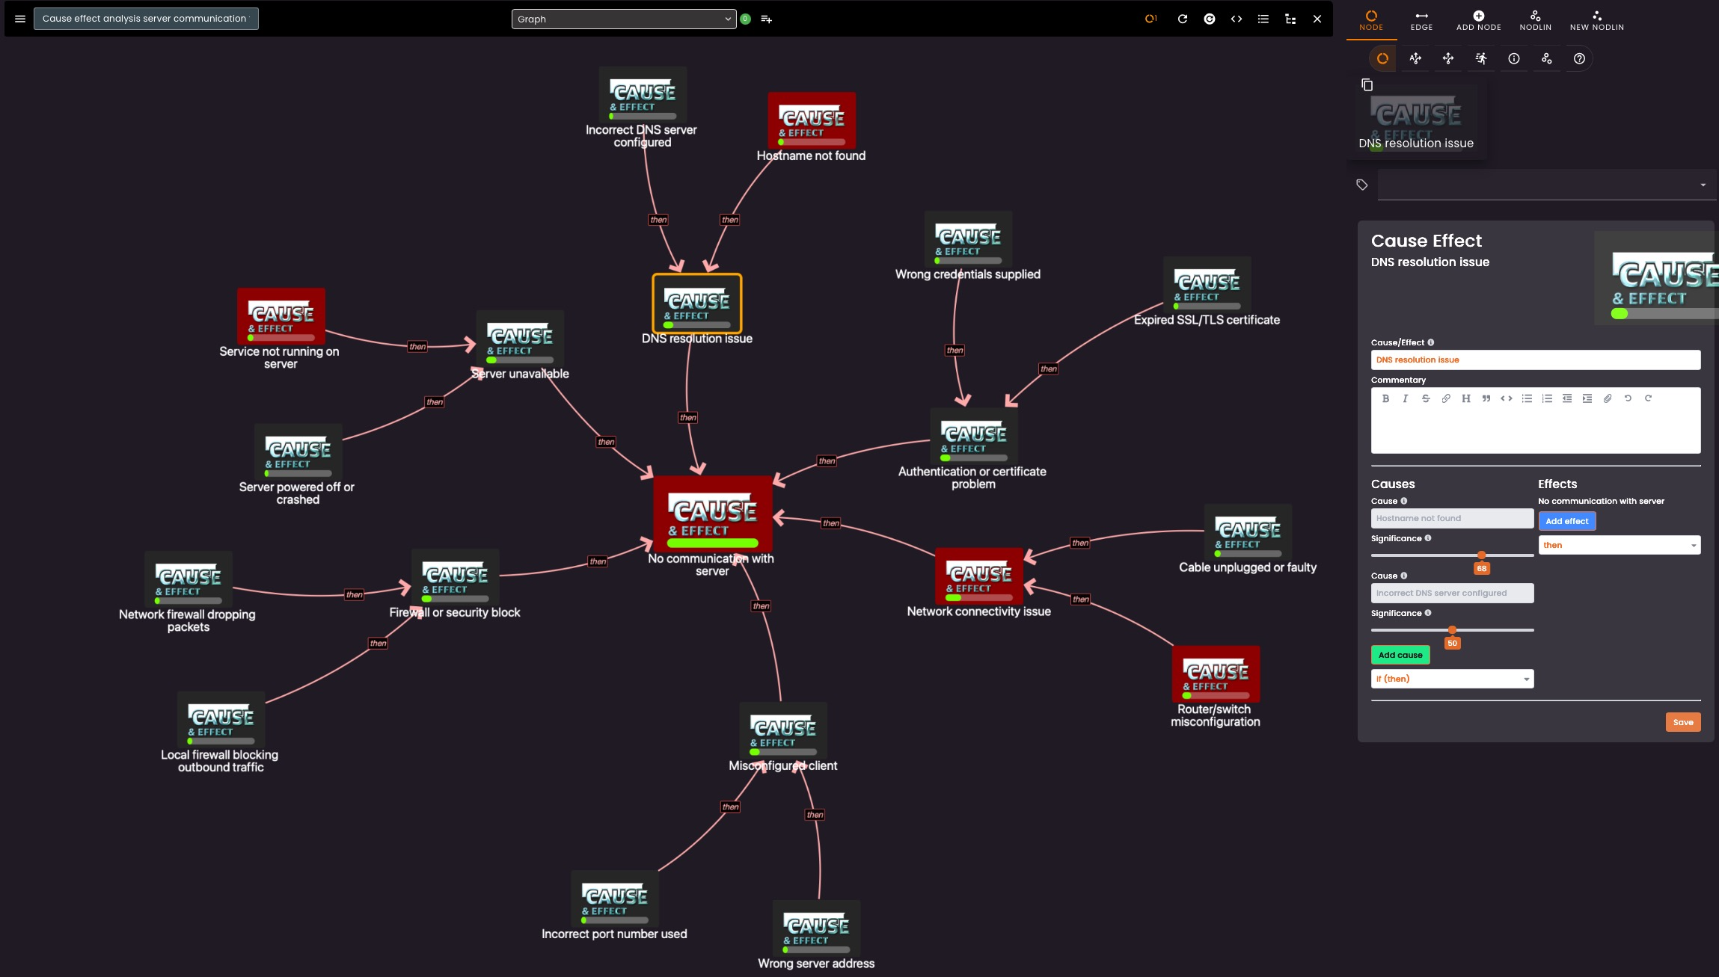Click the info circle icon

pos(1514,58)
